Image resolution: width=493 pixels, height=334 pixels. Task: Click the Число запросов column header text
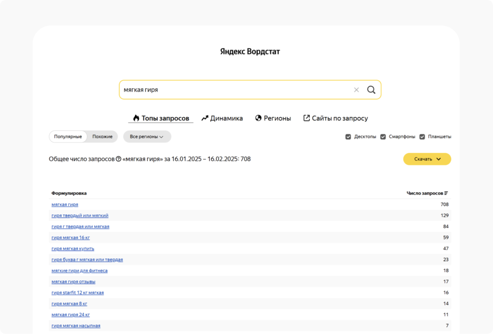(x=425, y=193)
